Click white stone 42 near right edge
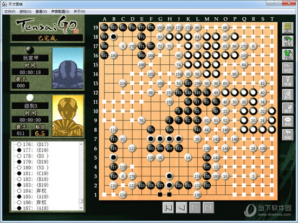The width and height of the screenshot is (298, 223). tap(262, 83)
